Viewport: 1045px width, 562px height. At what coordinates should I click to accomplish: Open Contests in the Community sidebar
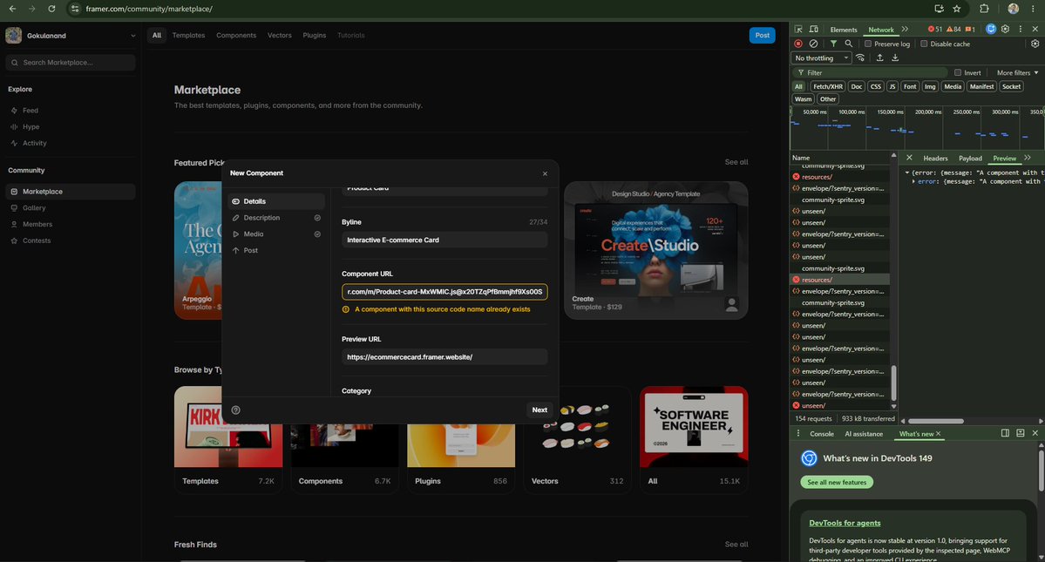70,240
